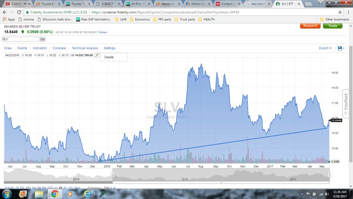Open the Indicators menu

[x=40, y=48]
